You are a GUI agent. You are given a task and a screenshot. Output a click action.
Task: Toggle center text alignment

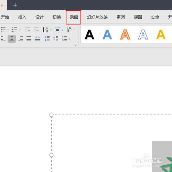pos(12,39)
